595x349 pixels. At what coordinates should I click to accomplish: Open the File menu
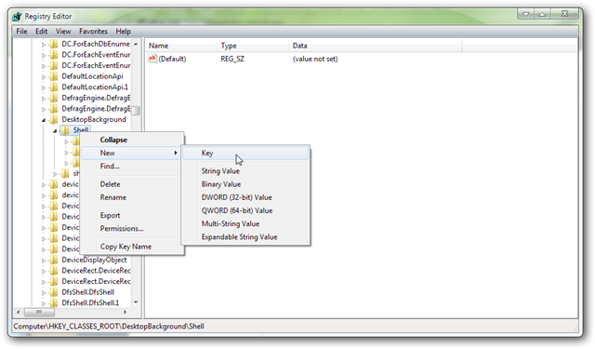coord(21,31)
